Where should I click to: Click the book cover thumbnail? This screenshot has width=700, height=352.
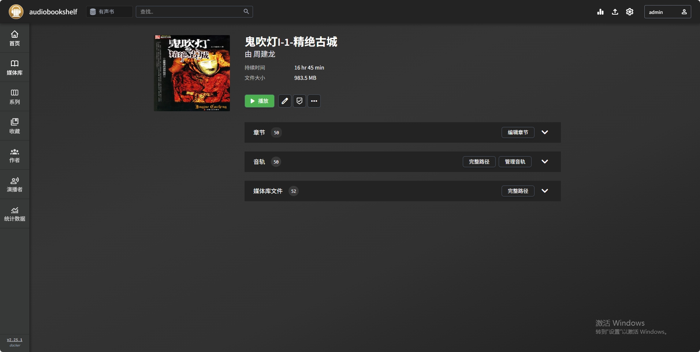pyautogui.click(x=192, y=73)
